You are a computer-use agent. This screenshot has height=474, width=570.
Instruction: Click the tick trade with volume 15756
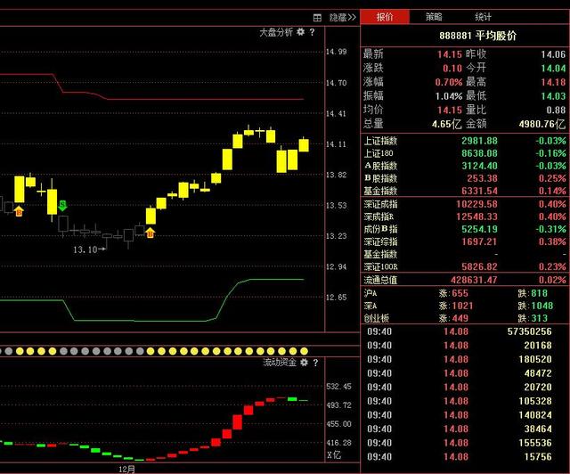(538, 456)
